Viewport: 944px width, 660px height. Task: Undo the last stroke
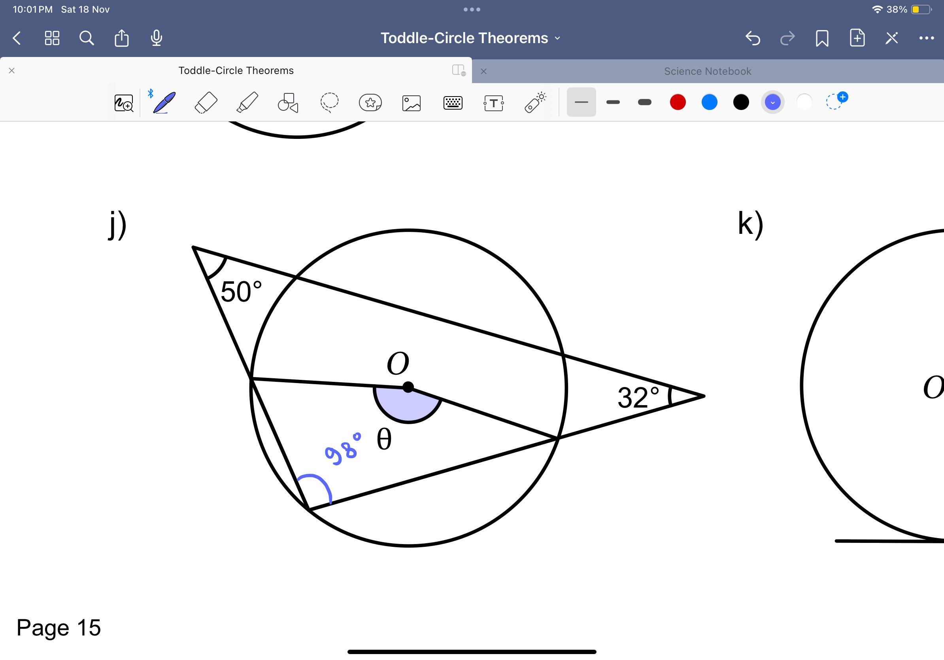(x=752, y=38)
